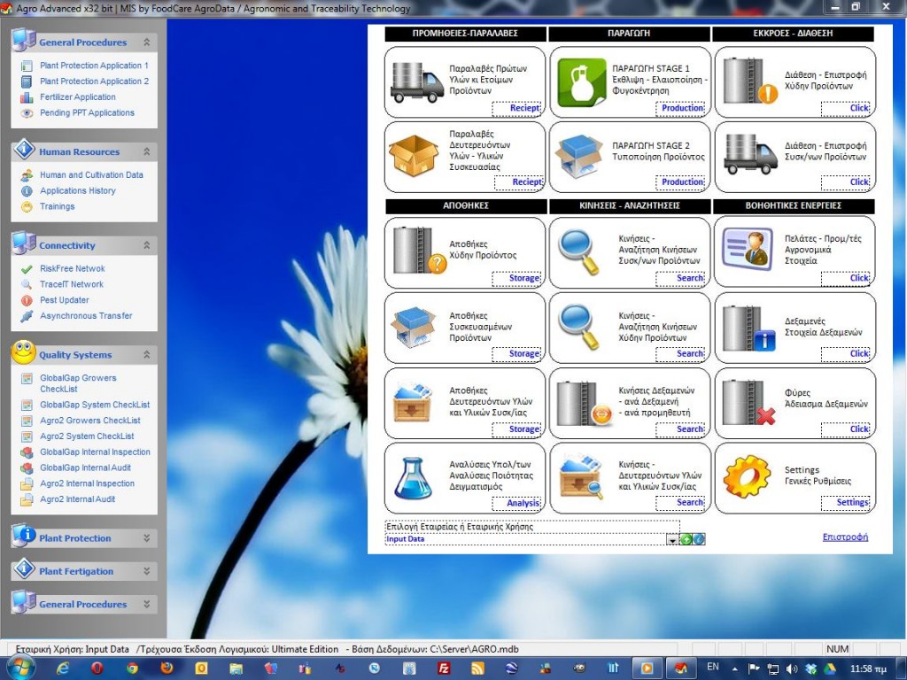Click the wooden crate secondary materials storage icon
The width and height of the screenshot is (907, 680).
pos(413,403)
